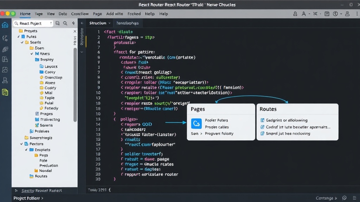Focus the React Roject search field

33,23
